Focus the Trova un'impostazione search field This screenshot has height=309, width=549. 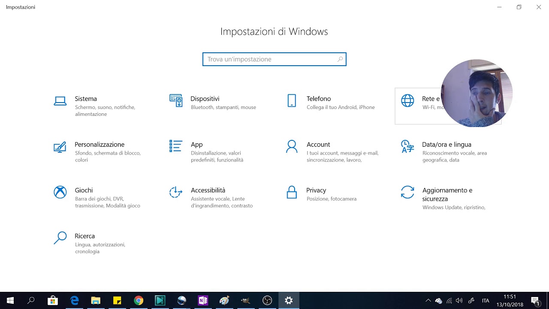[274, 59]
